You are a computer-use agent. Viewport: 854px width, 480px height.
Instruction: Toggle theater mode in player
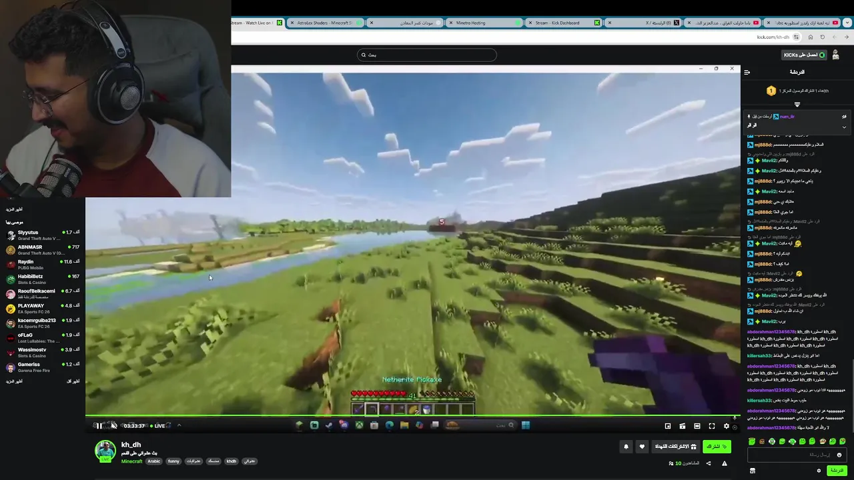pos(697,426)
